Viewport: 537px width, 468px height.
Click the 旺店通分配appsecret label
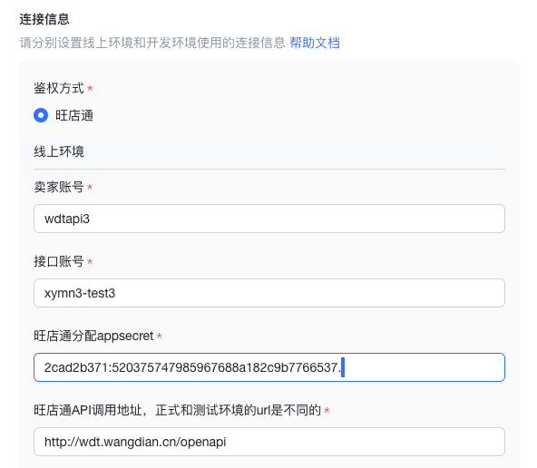coord(93,336)
